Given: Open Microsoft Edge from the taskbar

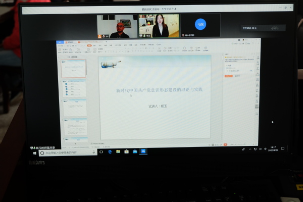Looking at the screenshot, I should pos(109,151).
